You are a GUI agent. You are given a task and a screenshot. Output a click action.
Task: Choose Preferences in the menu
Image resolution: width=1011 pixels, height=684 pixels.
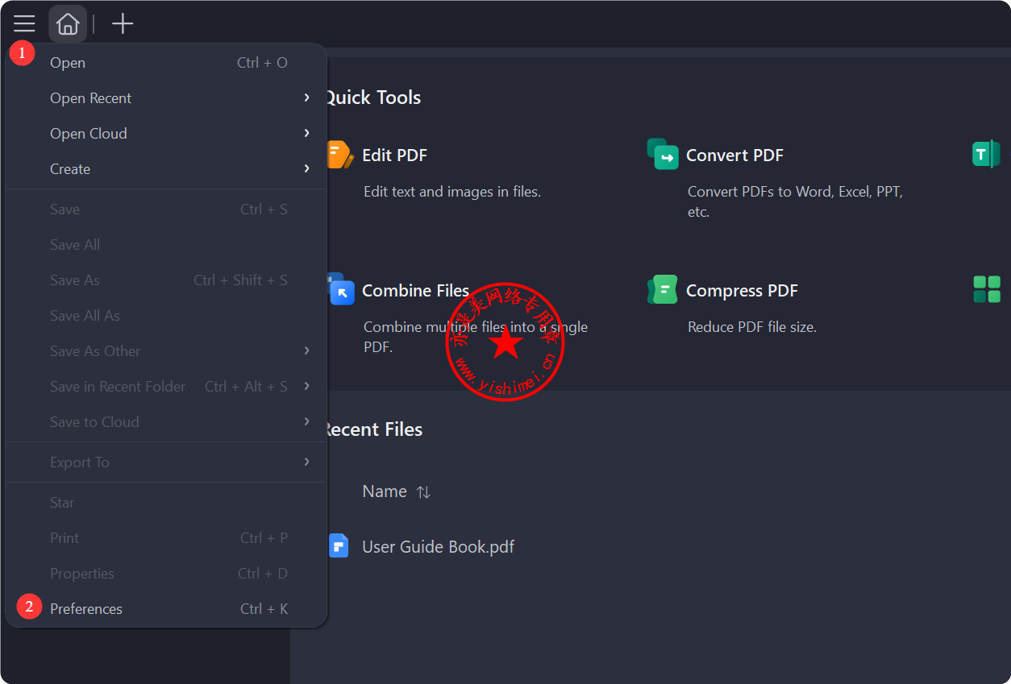point(86,609)
